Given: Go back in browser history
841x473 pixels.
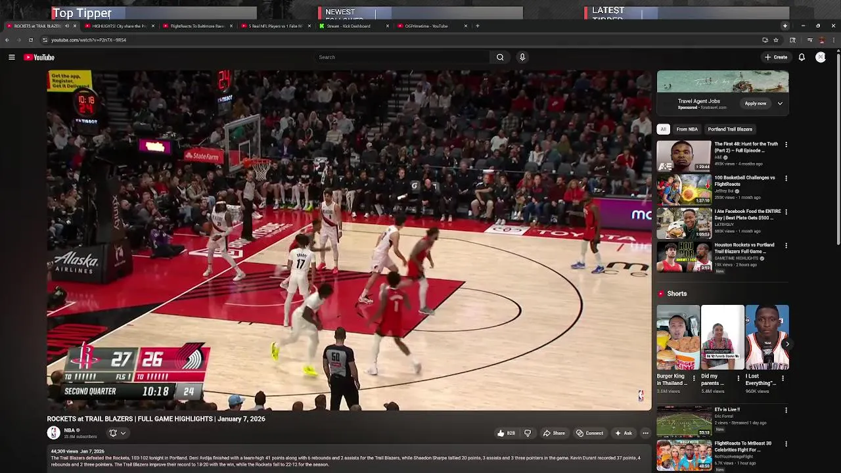Looking at the screenshot, I should tap(7, 40).
